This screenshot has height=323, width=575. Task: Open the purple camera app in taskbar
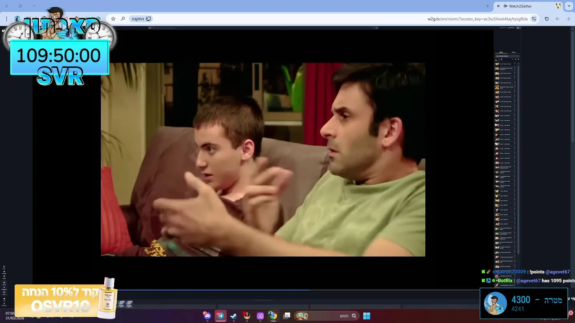click(260, 316)
